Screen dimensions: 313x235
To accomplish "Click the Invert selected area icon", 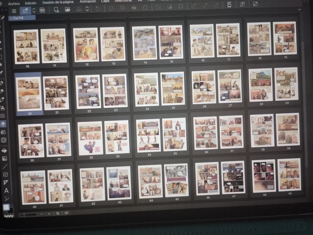I will tap(169, 7).
